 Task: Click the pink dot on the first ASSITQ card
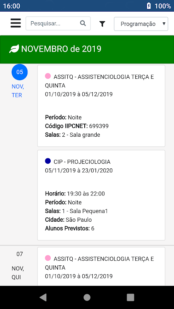coord(48,76)
